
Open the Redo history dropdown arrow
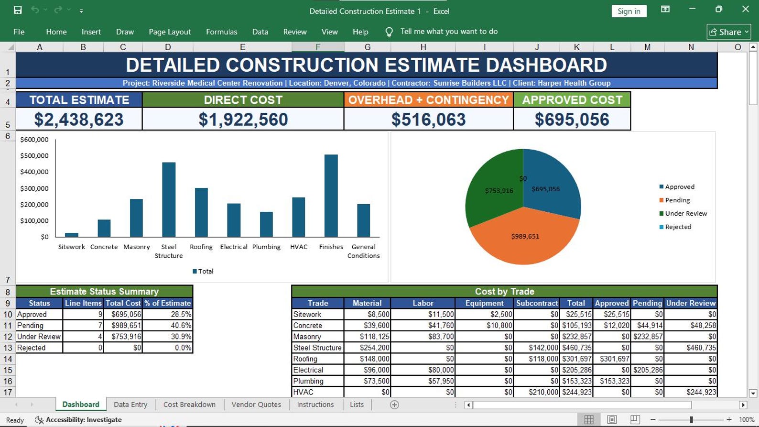tap(69, 10)
